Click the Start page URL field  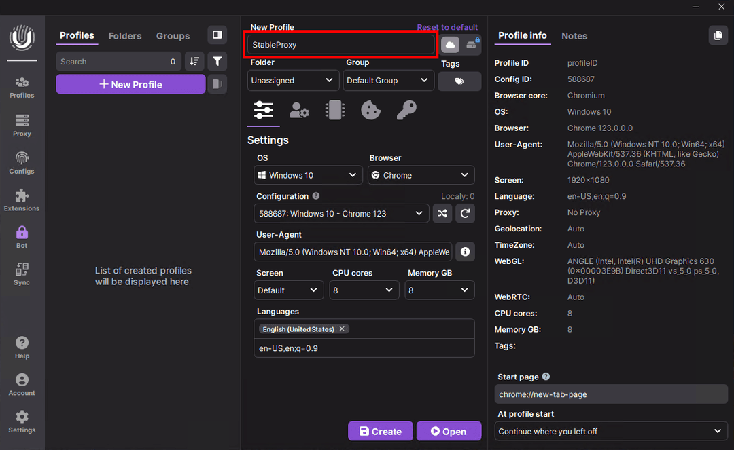pyautogui.click(x=611, y=394)
